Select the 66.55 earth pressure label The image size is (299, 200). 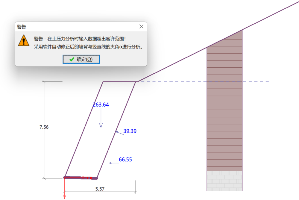125,160
